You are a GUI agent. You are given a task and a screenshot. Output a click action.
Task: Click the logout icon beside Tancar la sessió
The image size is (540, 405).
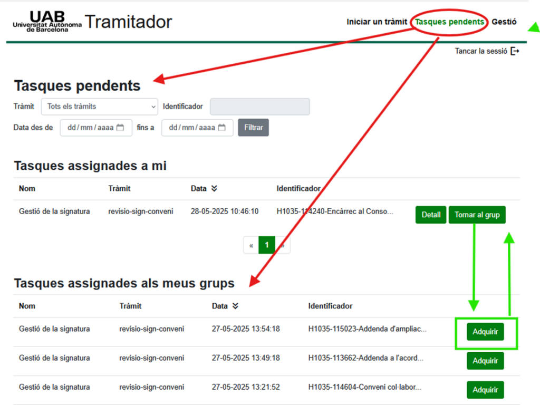pos(515,51)
